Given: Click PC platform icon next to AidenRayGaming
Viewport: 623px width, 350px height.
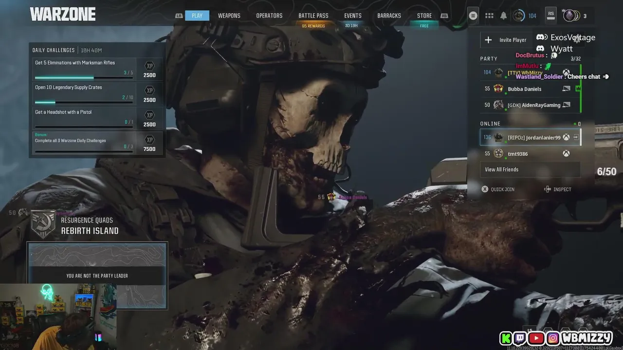Looking at the screenshot, I should pos(566,105).
